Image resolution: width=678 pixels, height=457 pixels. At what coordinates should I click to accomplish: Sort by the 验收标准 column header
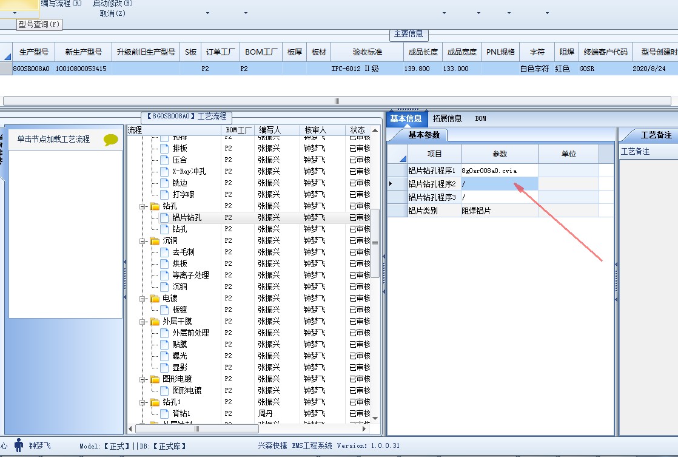367,52
